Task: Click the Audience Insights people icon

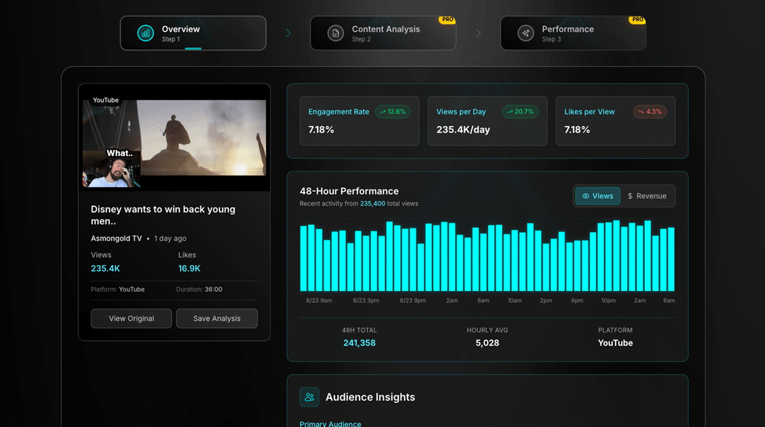Action: (x=309, y=396)
